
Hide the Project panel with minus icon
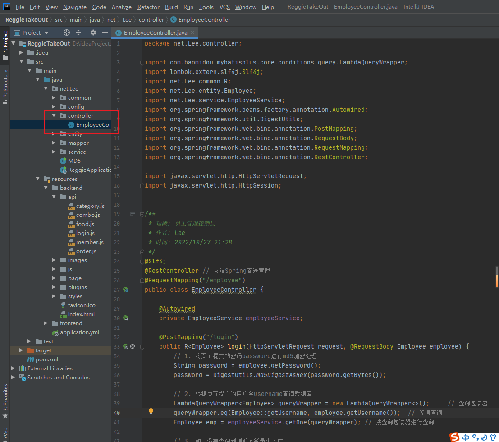(x=105, y=32)
